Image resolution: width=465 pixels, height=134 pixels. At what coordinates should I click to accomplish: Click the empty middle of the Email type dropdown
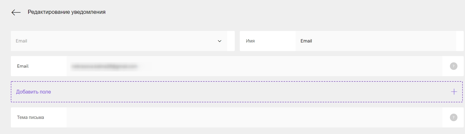click(x=121, y=41)
